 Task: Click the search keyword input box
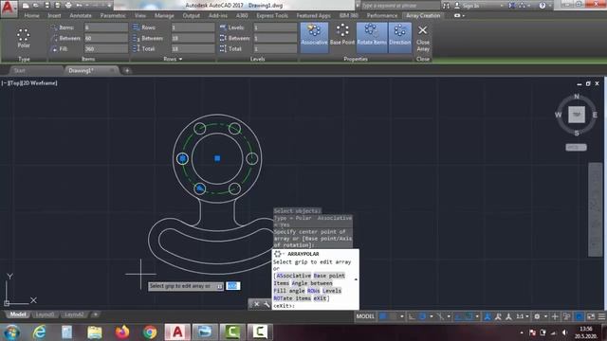(x=400, y=6)
